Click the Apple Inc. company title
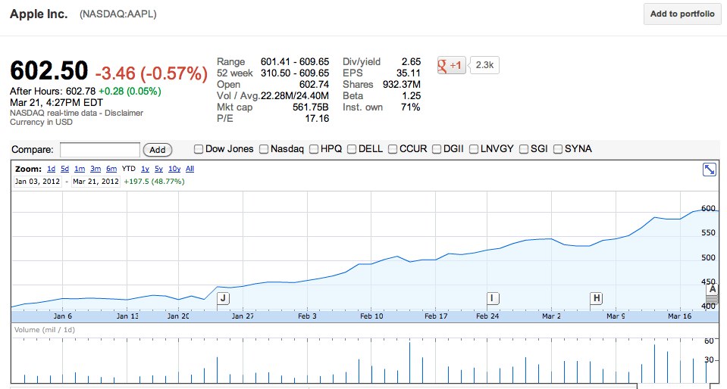 coord(39,14)
